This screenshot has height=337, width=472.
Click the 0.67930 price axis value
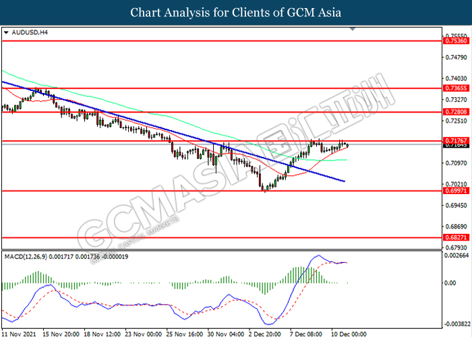click(x=456, y=247)
